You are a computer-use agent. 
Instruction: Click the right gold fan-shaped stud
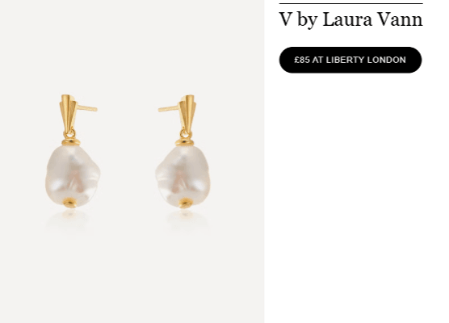click(188, 113)
